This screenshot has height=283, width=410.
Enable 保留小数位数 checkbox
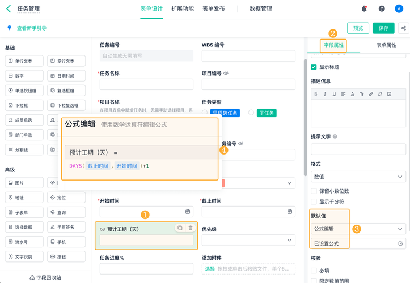pos(314,191)
